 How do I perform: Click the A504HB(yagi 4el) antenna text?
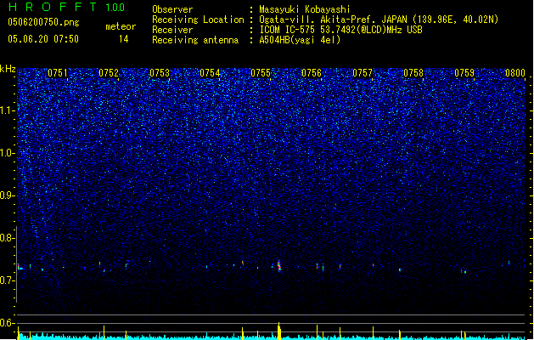[x=300, y=40]
